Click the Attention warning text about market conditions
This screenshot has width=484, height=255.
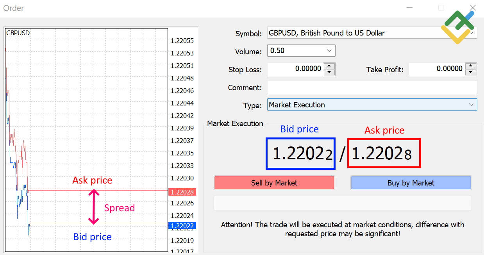coord(343,229)
